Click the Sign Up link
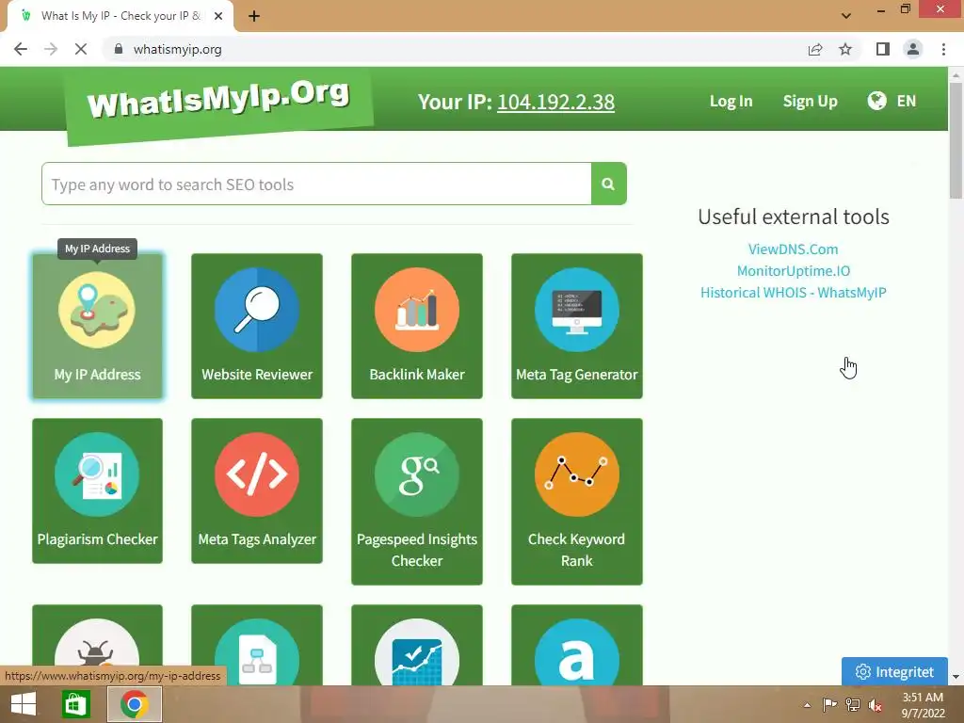 811,101
